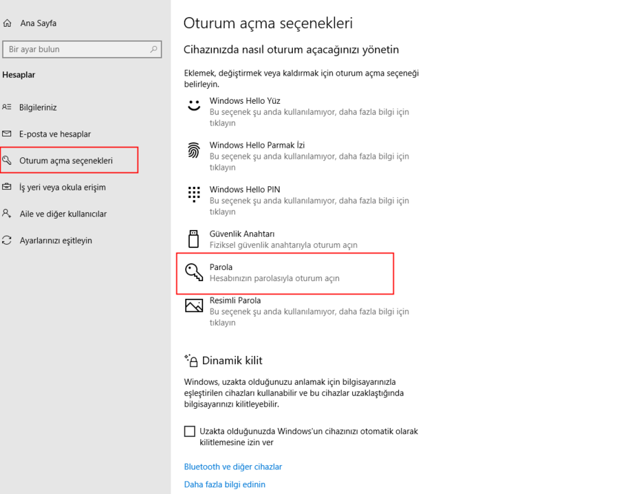
Task: Click the Windows Hello Yüz smiley icon
Action: (x=194, y=105)
